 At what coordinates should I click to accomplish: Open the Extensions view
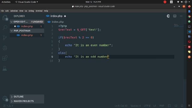point(5,58)
